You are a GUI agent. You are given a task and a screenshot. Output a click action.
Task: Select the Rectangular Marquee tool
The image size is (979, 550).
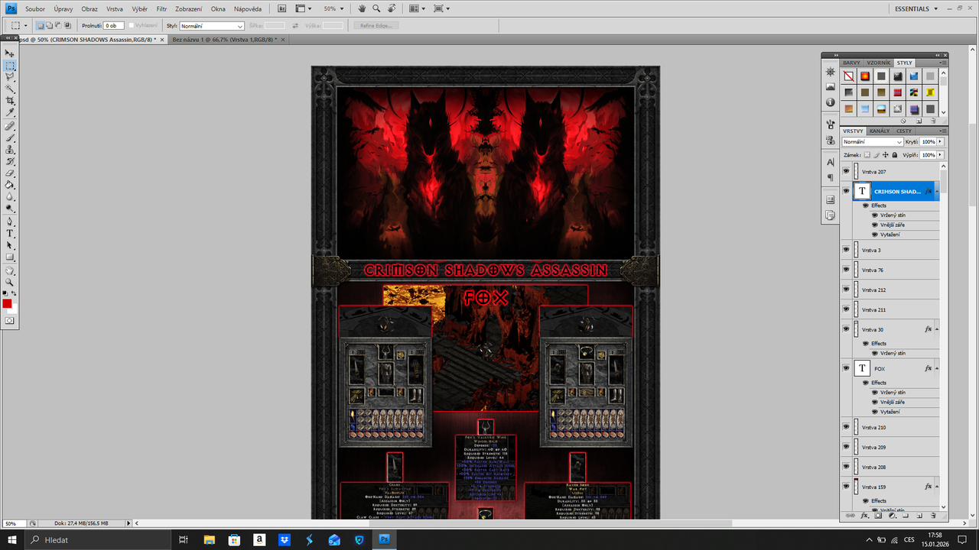click(10, 66)
